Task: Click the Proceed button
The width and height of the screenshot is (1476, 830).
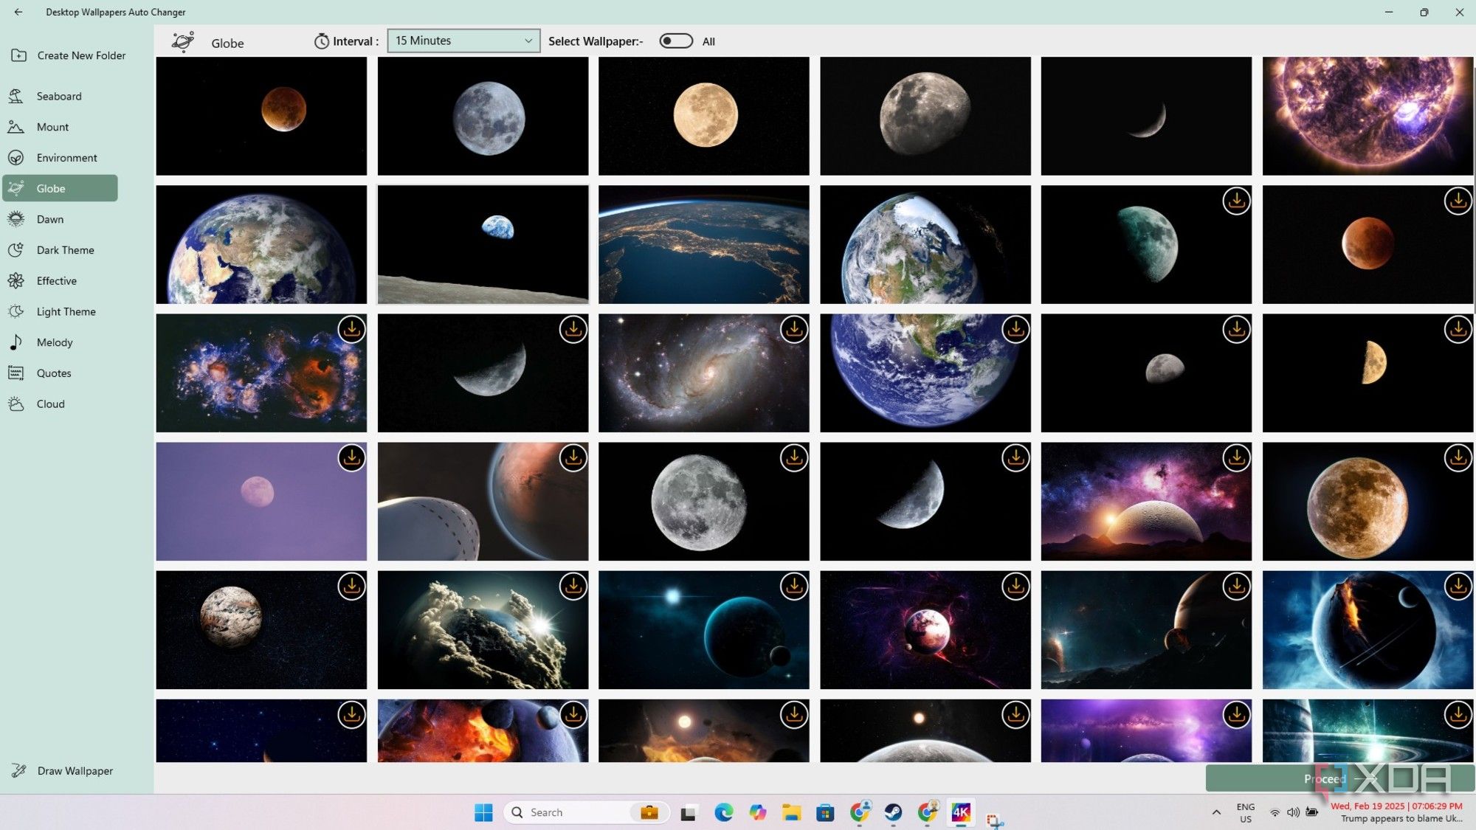Action: click(x=1325, y=778)
